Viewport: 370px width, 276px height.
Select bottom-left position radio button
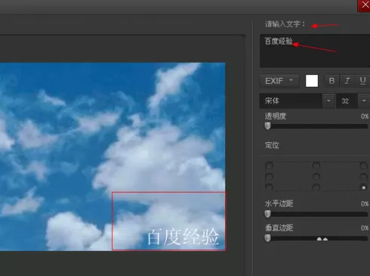tap(269, 188)
